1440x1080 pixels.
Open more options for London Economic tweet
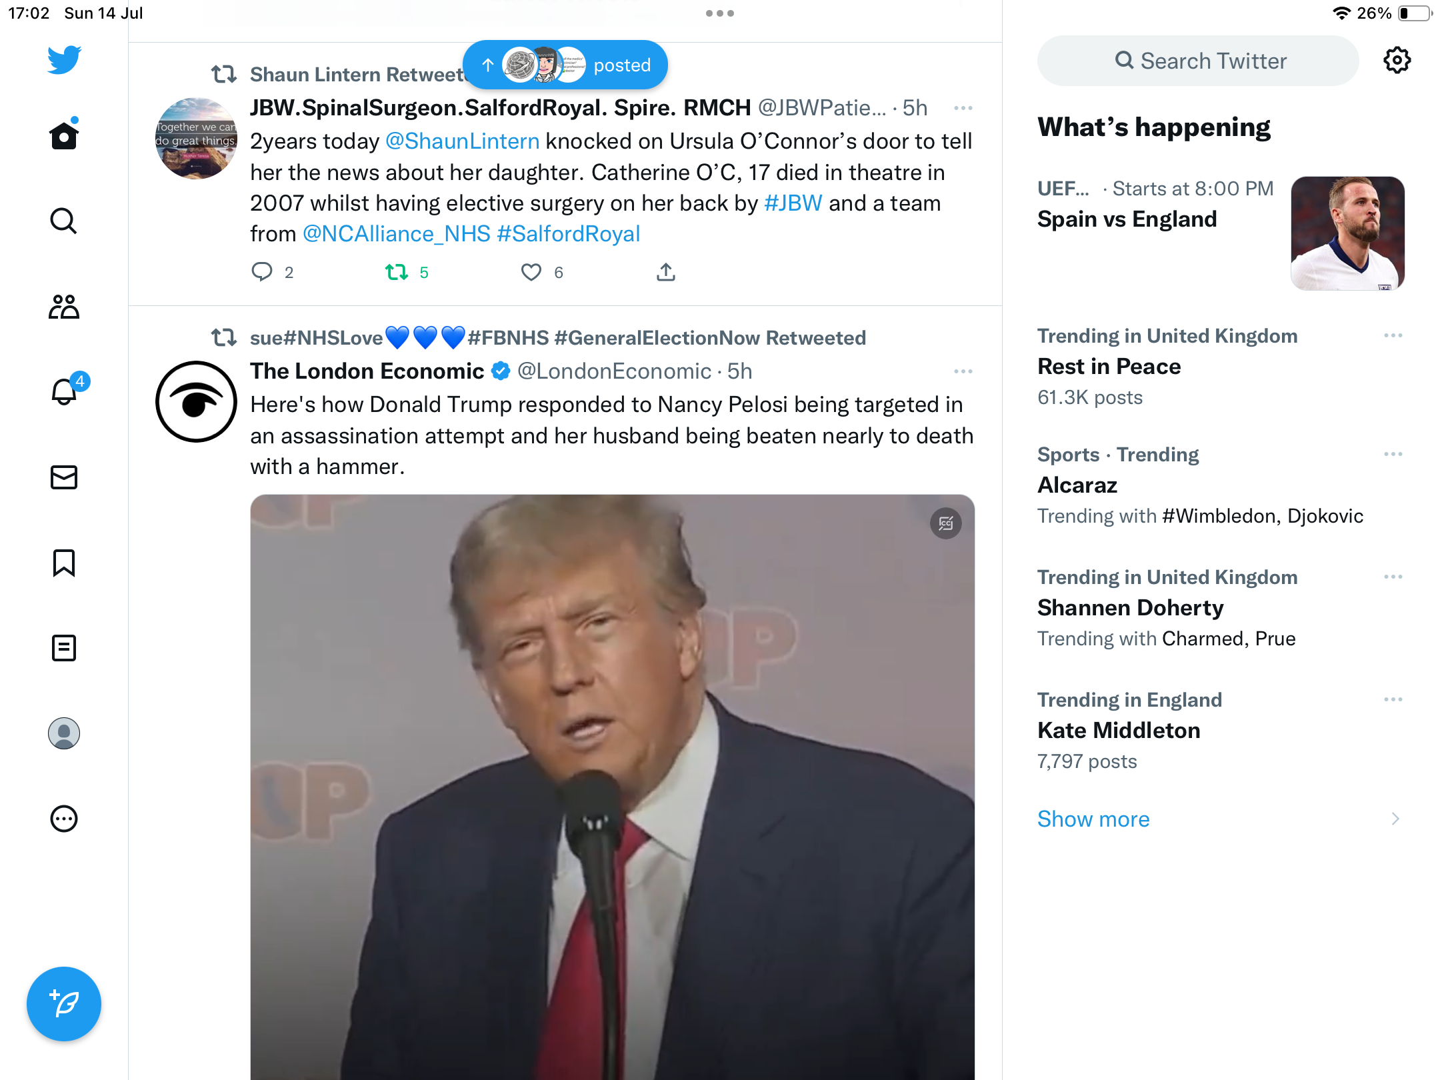[x=963, y=371]
